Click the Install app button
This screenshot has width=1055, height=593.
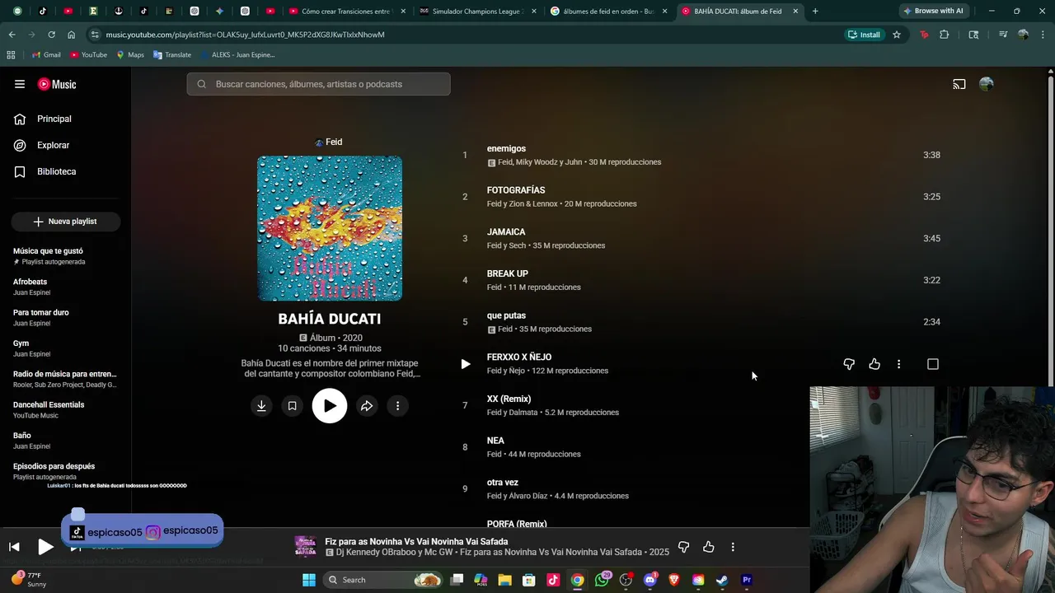point(864,35)
